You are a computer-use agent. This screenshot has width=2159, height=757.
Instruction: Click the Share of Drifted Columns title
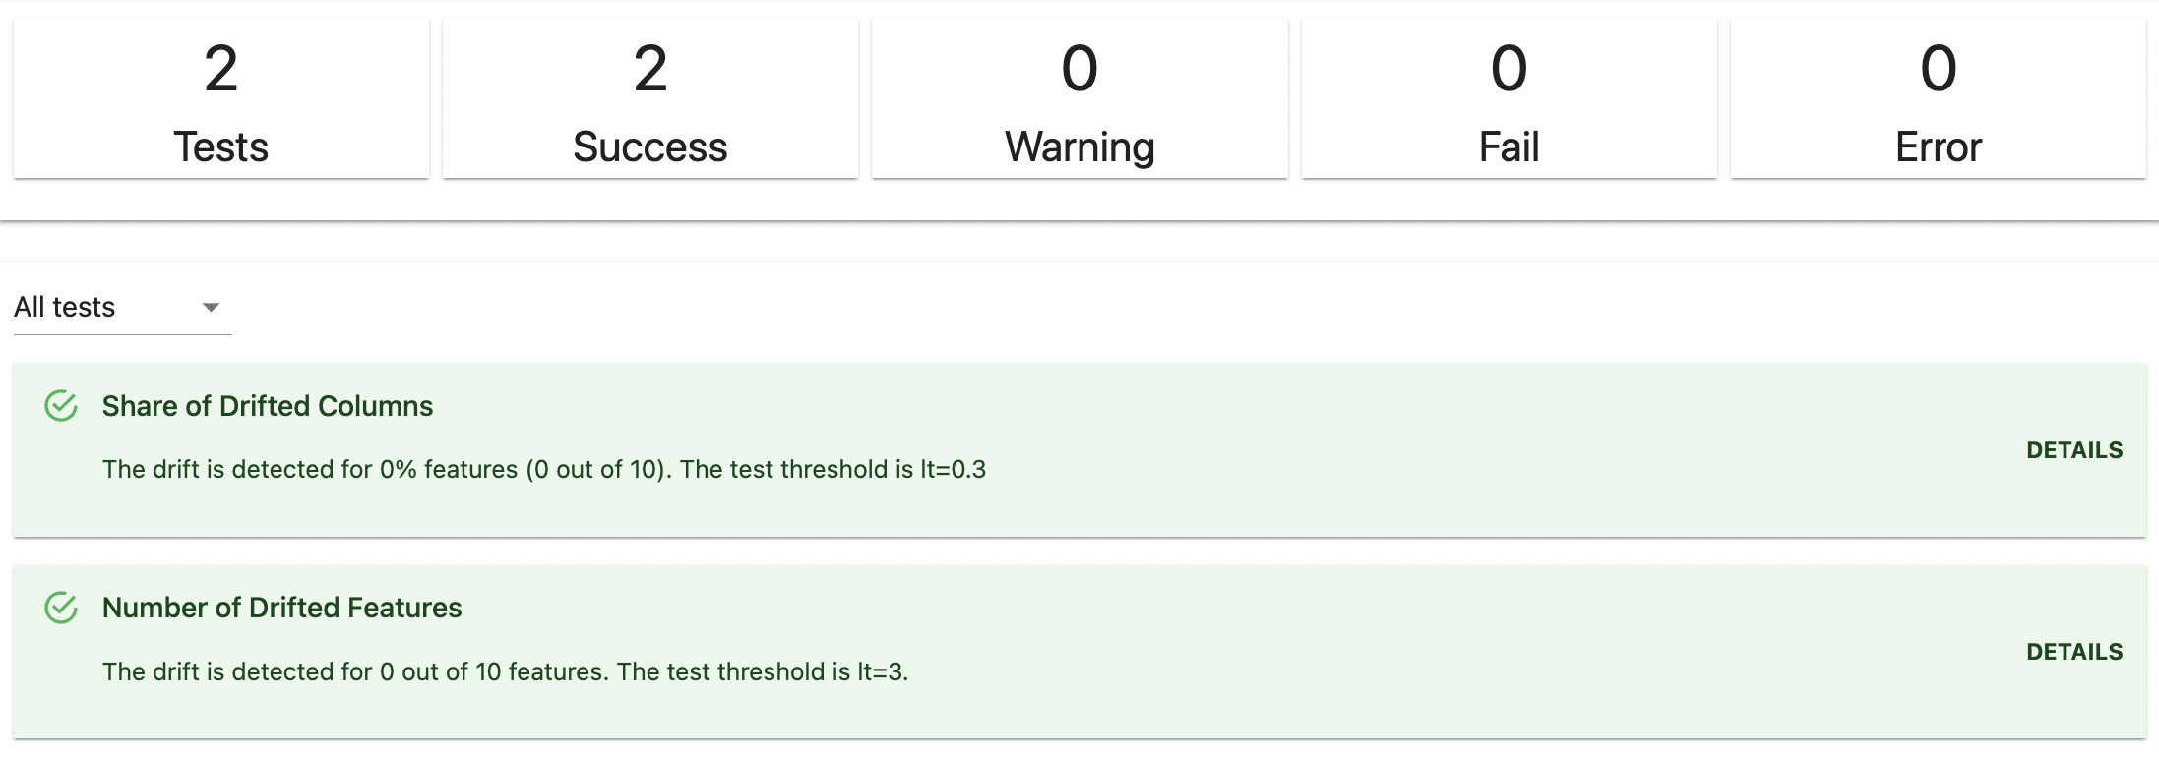coord(268,406)
